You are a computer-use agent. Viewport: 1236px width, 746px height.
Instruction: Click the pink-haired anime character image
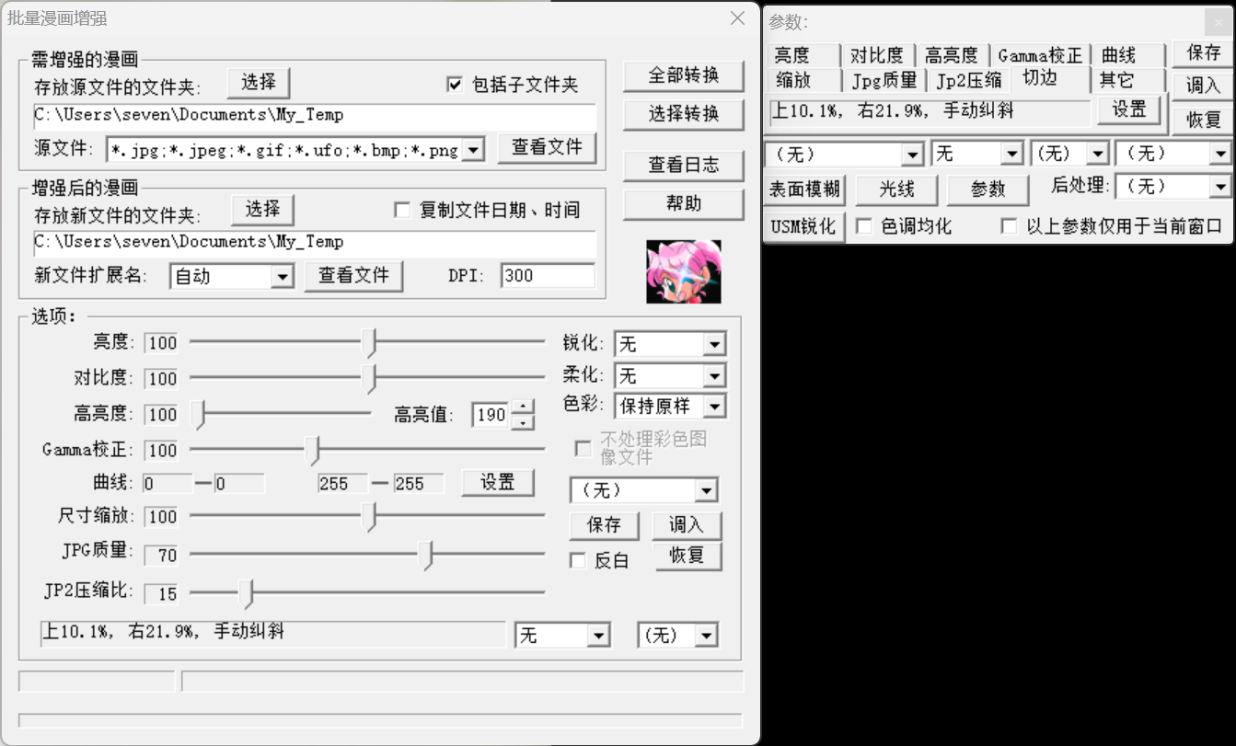pos(683,271)
